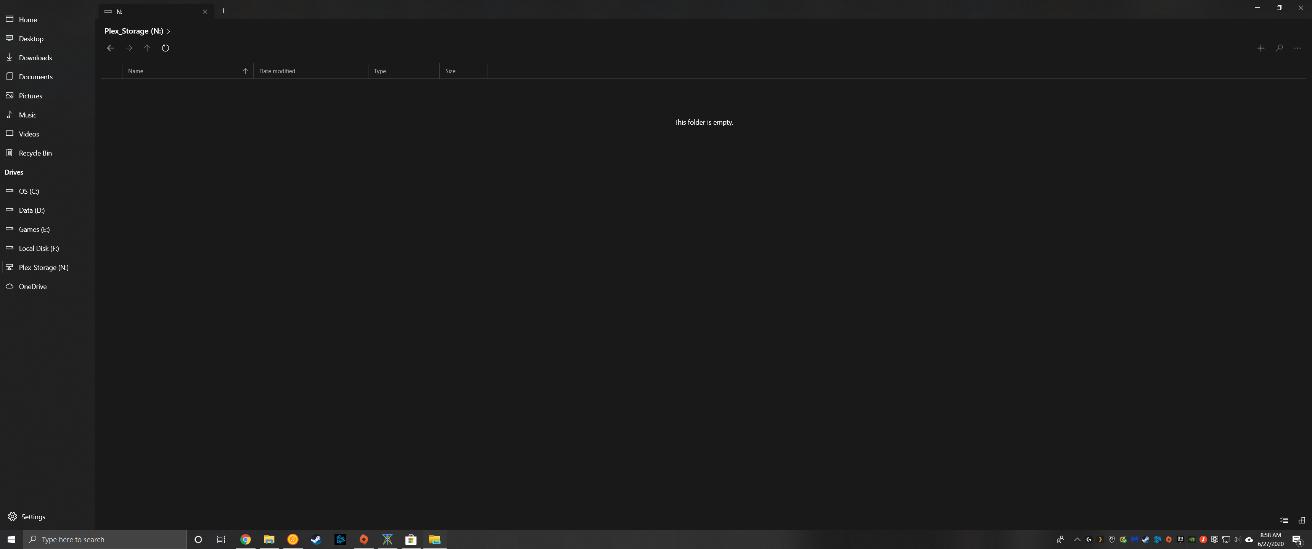1312x549 pixels.
Task: Go up one folder level
Action: click(x=147, y=48)
